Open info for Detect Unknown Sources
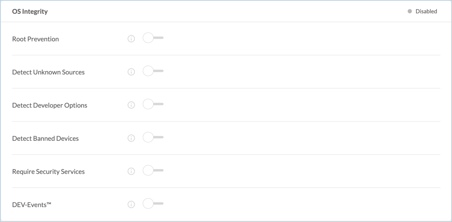 coord(131,72)
